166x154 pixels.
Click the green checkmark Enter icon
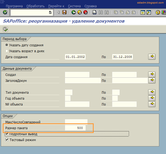[5, 12]
